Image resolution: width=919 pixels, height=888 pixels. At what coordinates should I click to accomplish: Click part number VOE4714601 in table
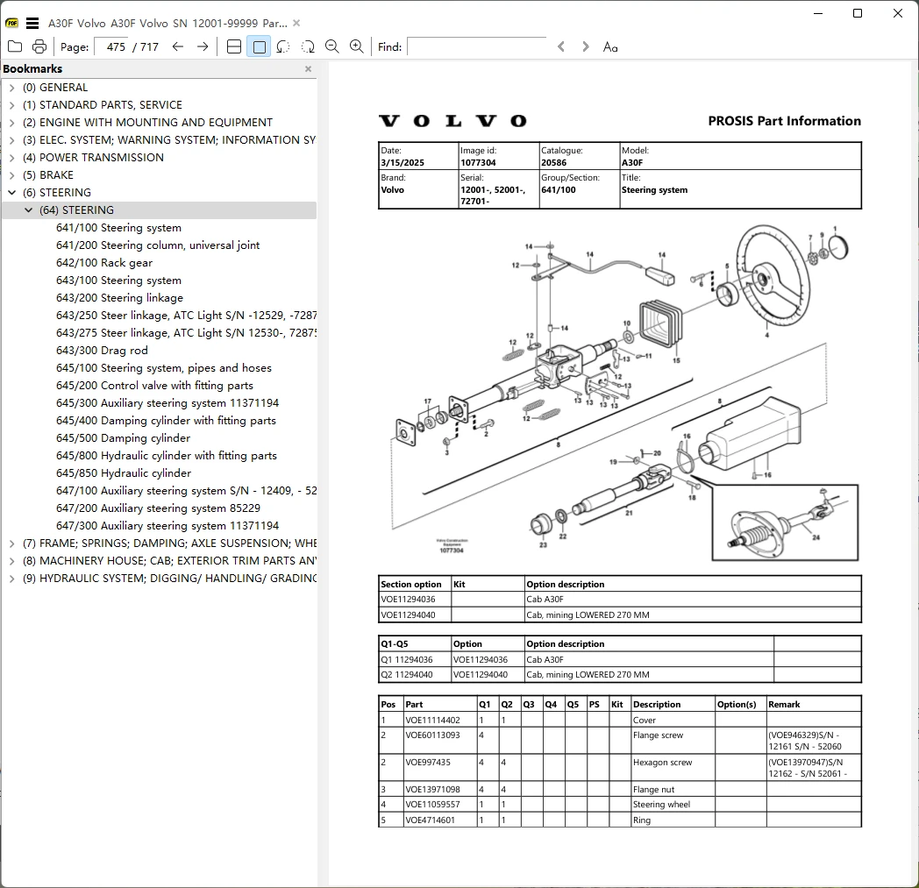(430, 821)
